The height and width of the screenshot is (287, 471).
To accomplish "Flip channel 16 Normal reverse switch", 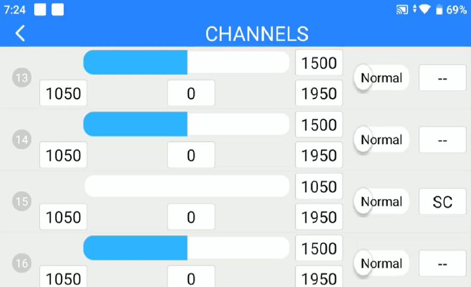I will click(x=381, y=264).
